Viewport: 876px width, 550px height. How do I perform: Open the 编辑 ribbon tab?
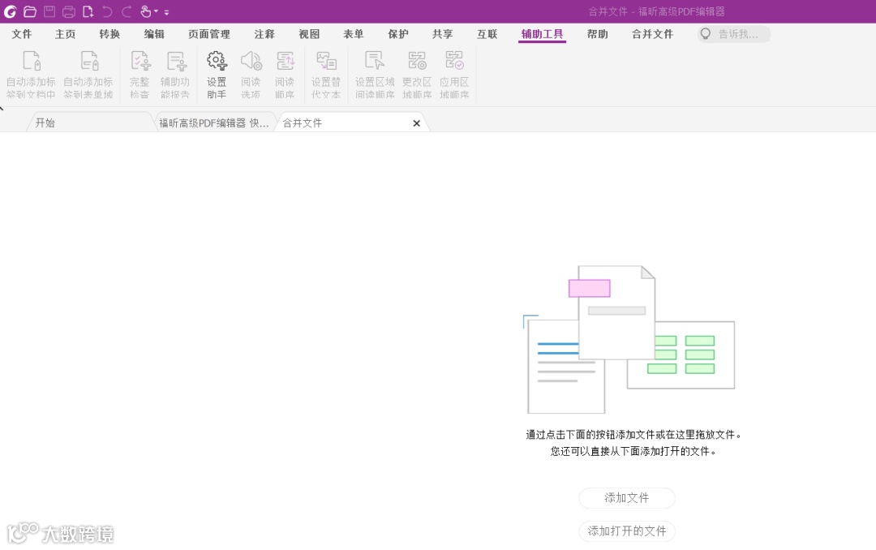pyautogui.click(x=154, y=34)
